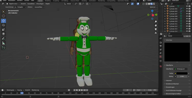
Task: Click the Hintergrund surface shader button
Action: pos(181,69)
